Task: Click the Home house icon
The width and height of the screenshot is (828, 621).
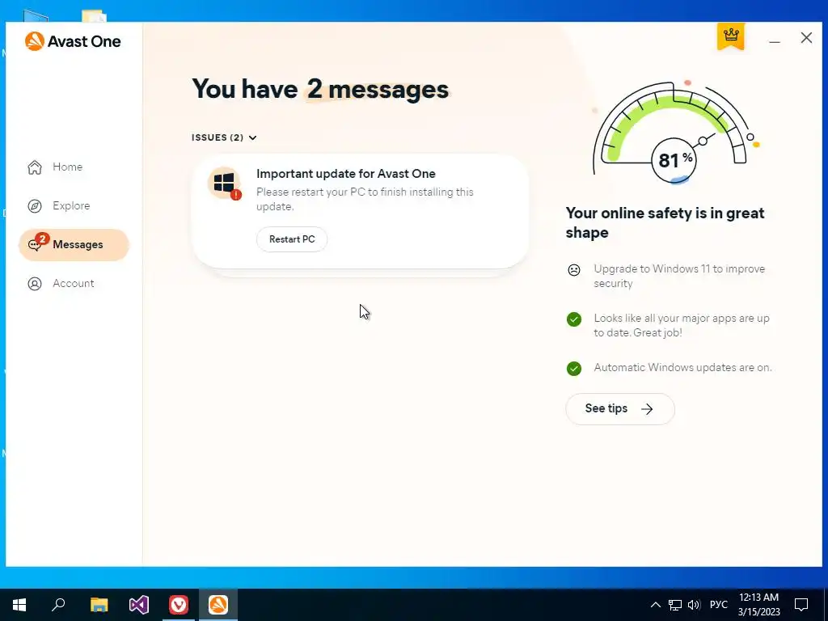Action: [x=35, y=167]
